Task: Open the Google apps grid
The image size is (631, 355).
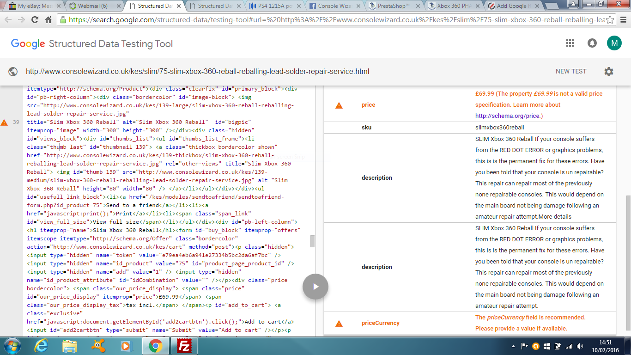Action: click(x=570, y=43)
